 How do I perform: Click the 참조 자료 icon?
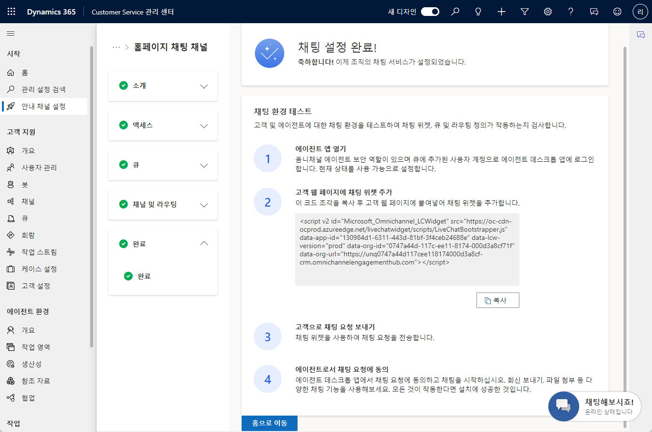(x=11, y=381)
